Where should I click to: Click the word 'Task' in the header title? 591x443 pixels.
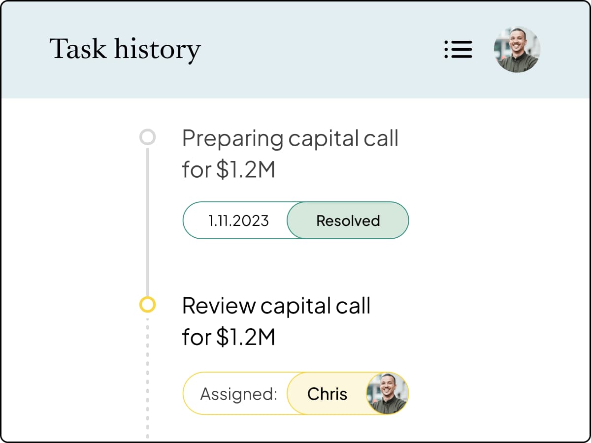tap(78, 49)
